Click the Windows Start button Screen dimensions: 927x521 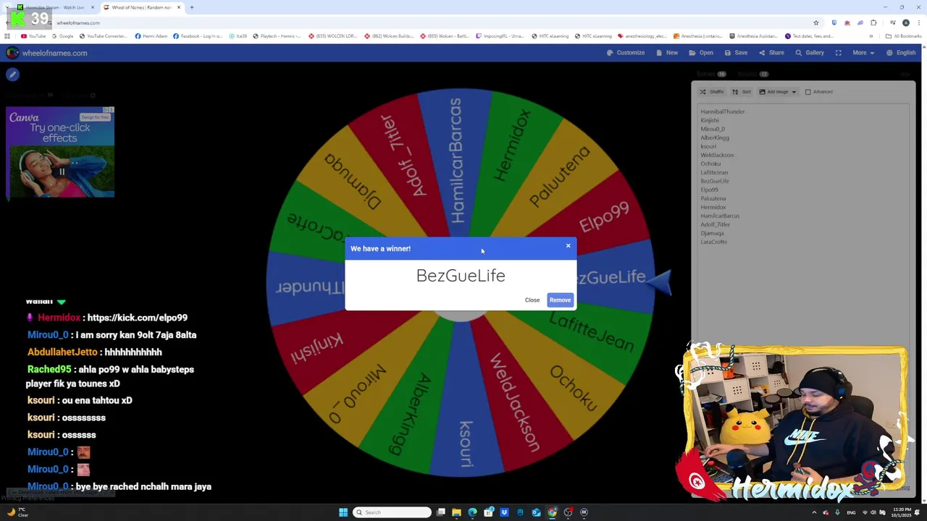(343, 512)
